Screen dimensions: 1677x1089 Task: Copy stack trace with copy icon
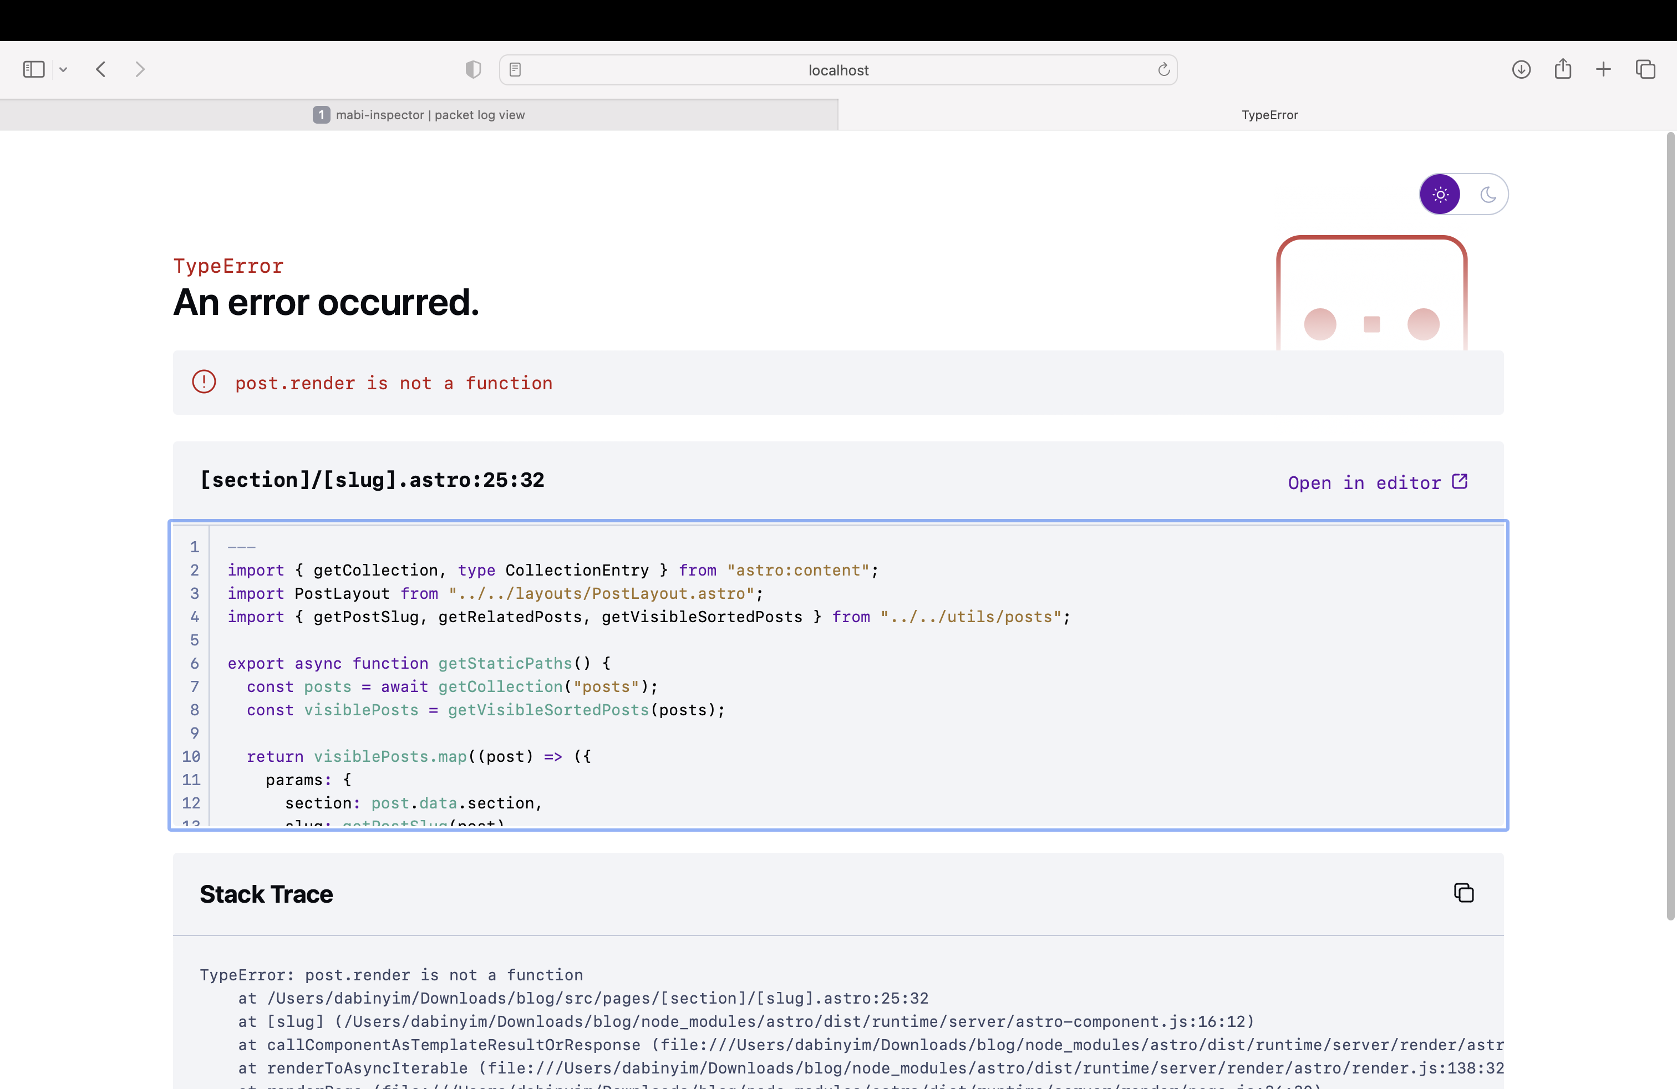(x=1463, y=893)
